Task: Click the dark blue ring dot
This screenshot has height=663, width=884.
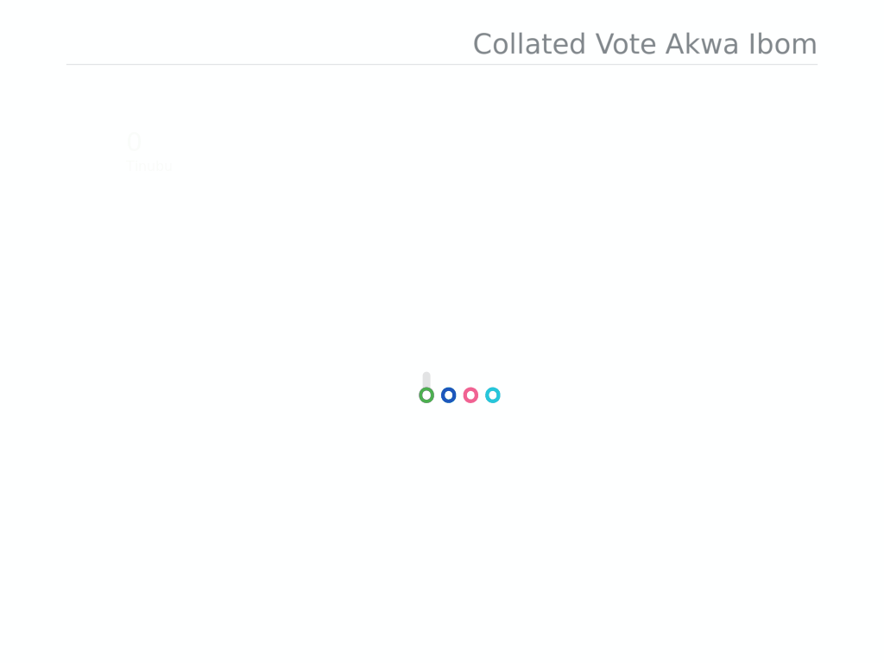Action: pyautogui.click(x=448, y=395)
